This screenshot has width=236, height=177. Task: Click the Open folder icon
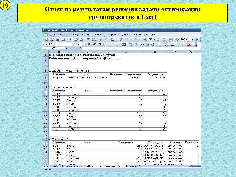(x=52, y=39)
